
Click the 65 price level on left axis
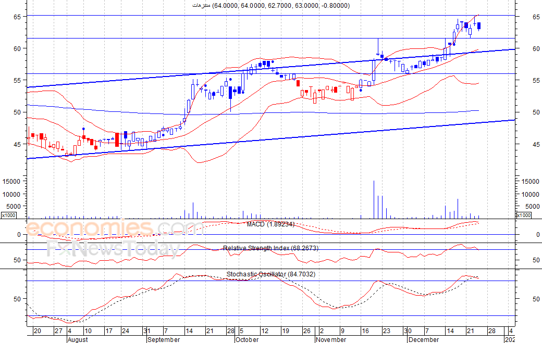click(17, 17)
